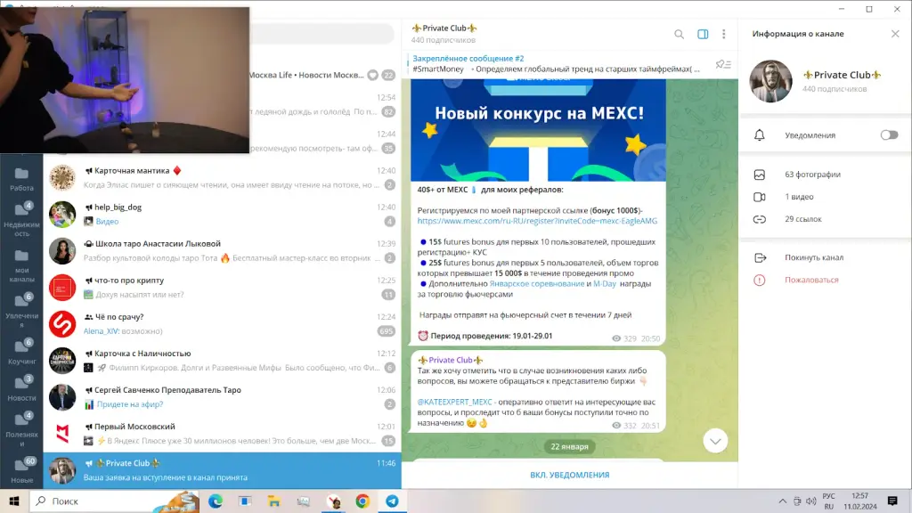Open the help_big_dog chat
This screenshot has width=912, height=513.
point(222,214)
